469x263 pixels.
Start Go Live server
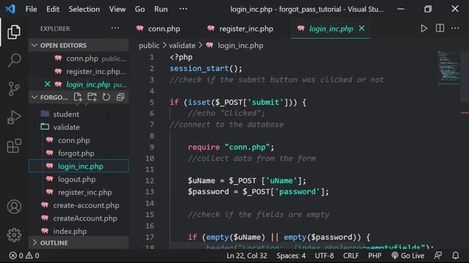(408, 256)
